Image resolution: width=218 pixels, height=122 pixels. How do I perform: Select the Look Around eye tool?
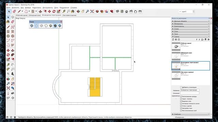13,94
